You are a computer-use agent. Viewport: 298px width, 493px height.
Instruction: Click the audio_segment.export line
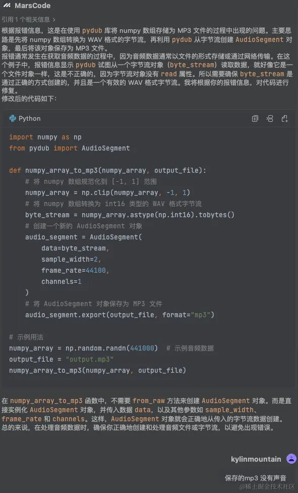coord(120,315)
